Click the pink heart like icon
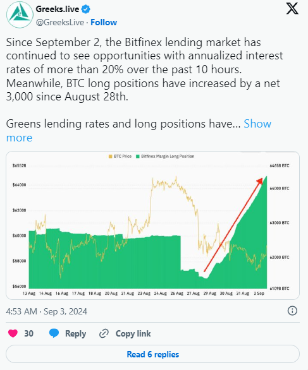Image resolution: width=308 pixels, height=370 pixels. tap(13, 333)
